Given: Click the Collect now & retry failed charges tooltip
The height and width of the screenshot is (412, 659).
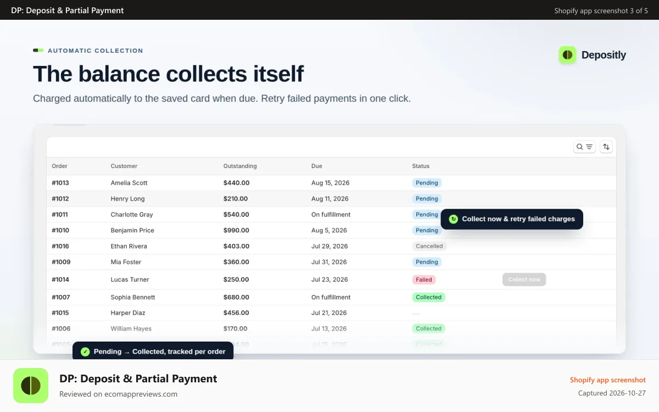Looking at the screenshot, I should pos(512,219).
